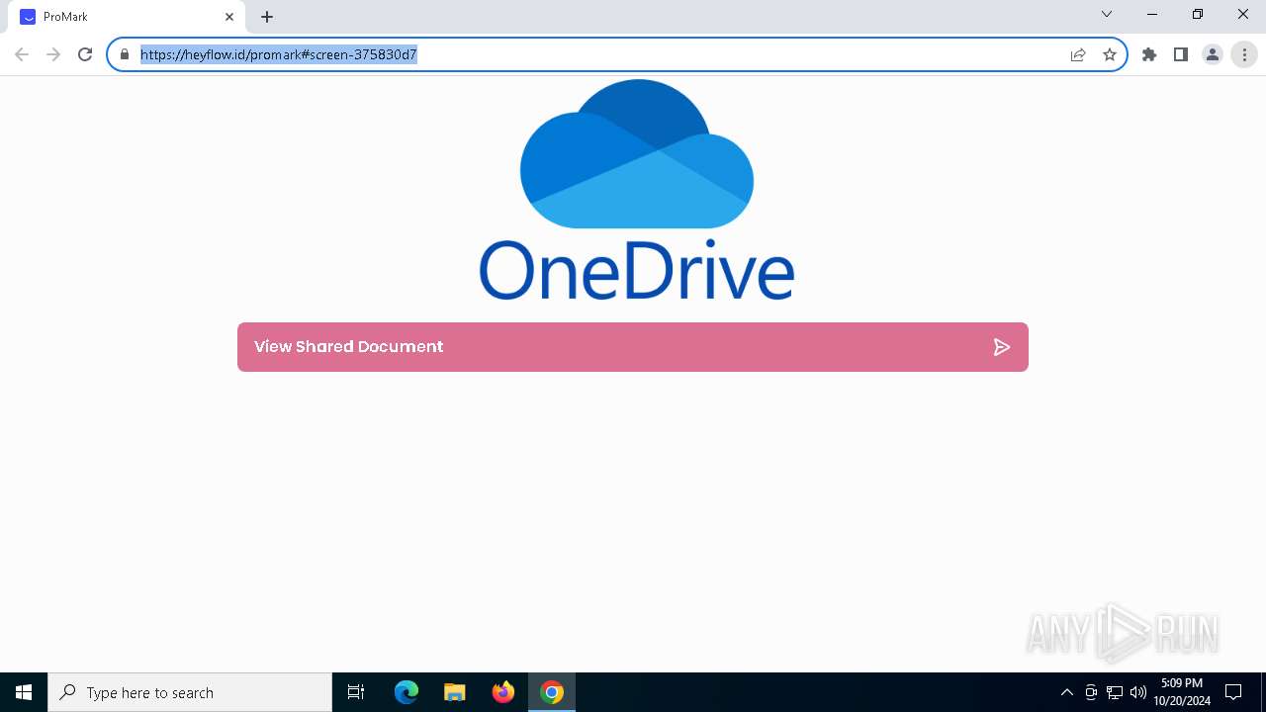
Task: Restore down the Chrome window
Action: click(1198, 14)
